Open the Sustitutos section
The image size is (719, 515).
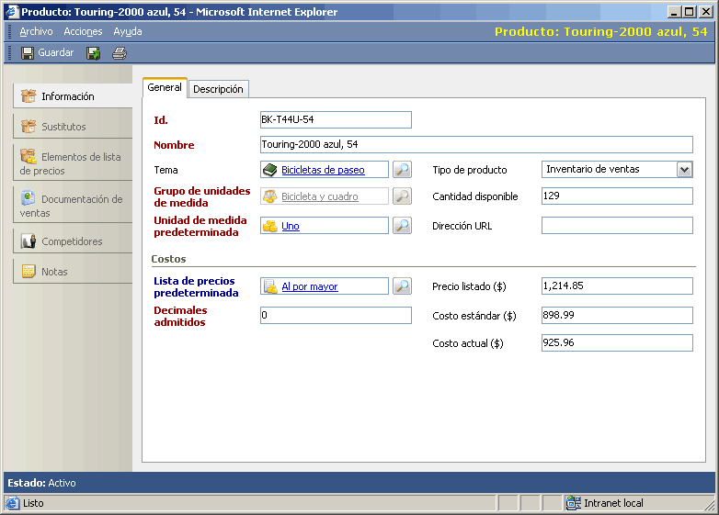[74, 127]
